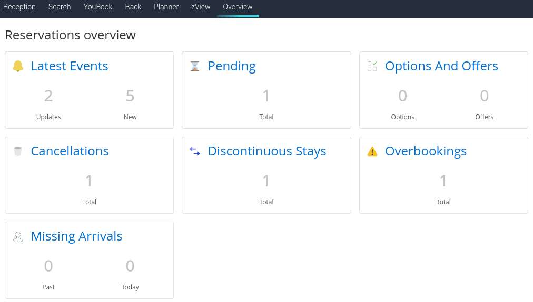Viewport: 533px width, 302px height.
Task: Click the Overbookings total count
Action: pyautogui.click(x=443, y=181)
